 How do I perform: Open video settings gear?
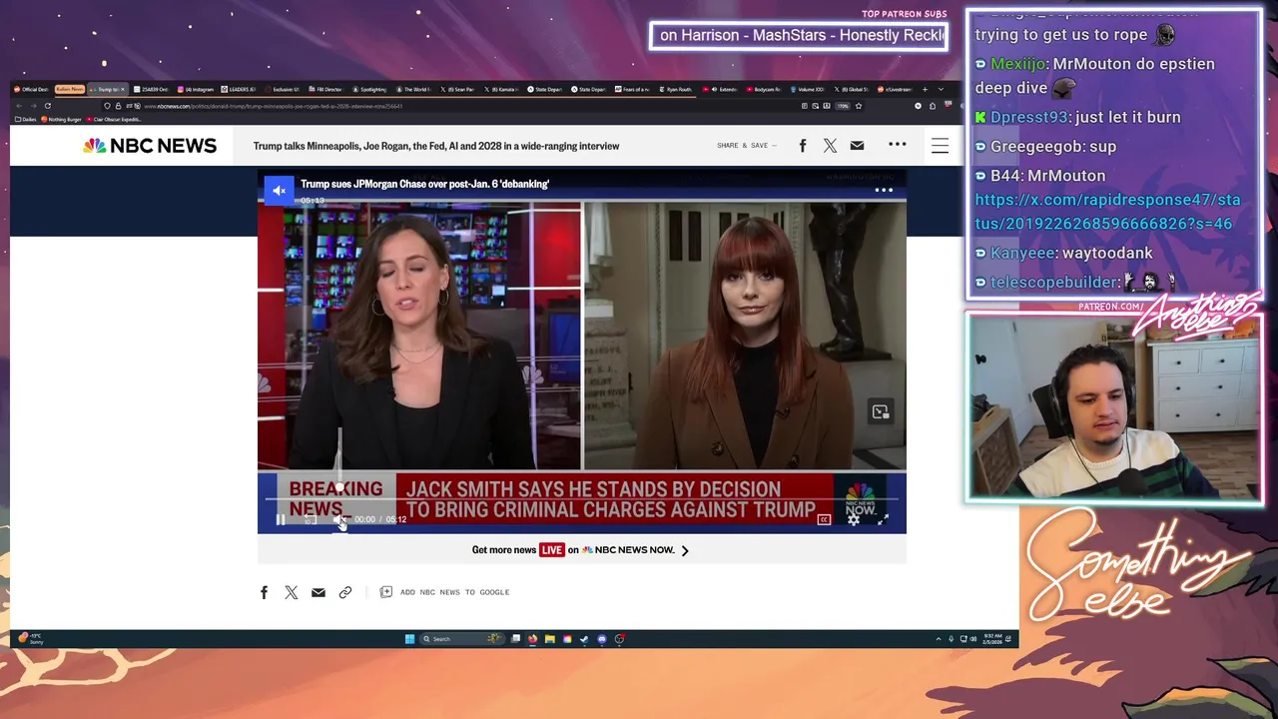[x=854, y=519]
